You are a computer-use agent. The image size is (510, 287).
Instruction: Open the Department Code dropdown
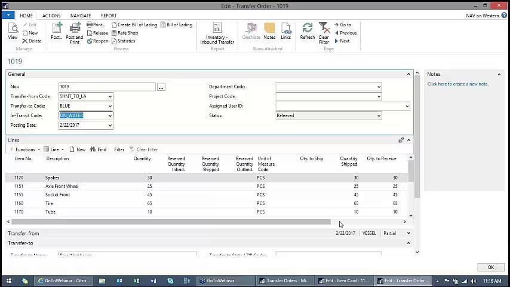379,87
